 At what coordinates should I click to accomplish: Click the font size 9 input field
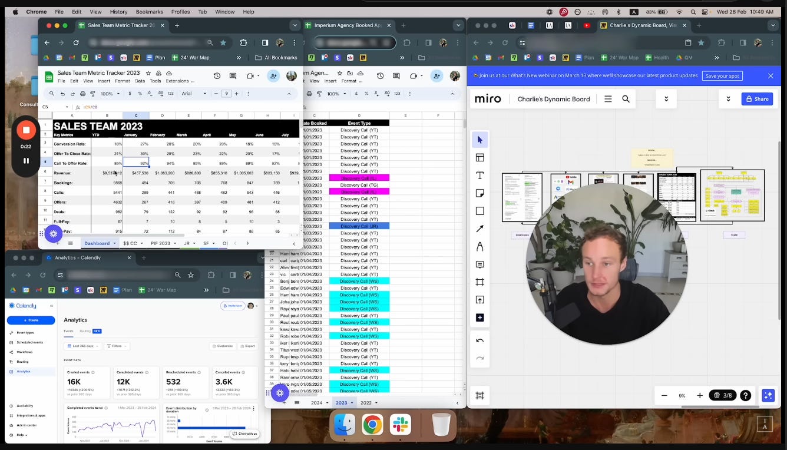[226, 94]
